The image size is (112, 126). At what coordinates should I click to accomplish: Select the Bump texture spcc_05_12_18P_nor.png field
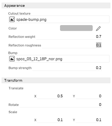59,59
